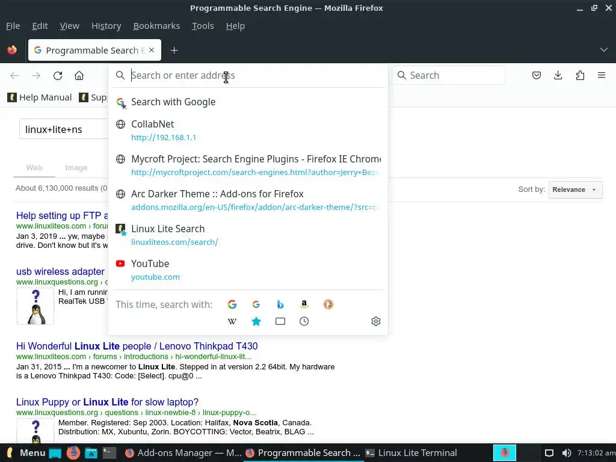Image resolution: width=616 pixels, height=462 pixels.
Task: Click the Search box beside address bar
Action: 449,75
